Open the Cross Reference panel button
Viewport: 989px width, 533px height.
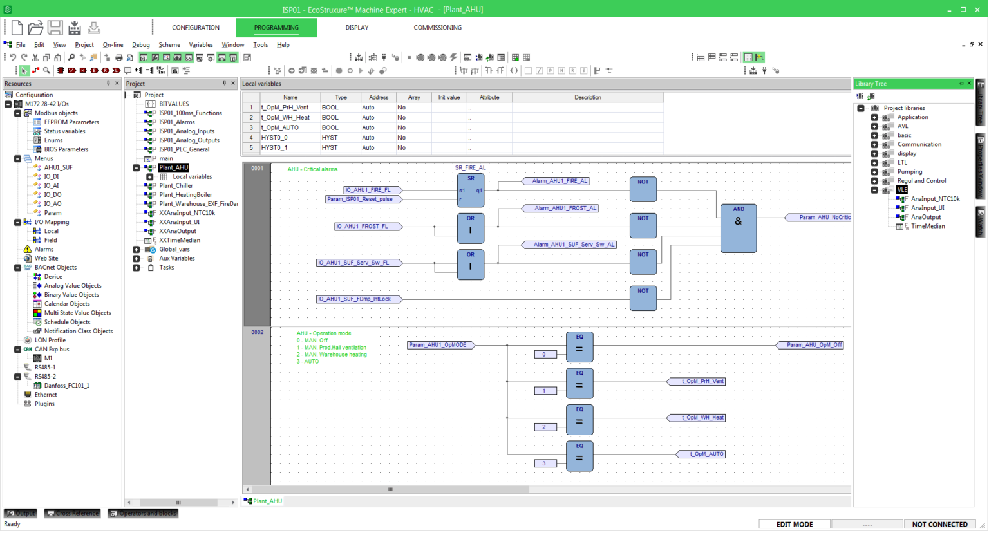coord(72,513)
